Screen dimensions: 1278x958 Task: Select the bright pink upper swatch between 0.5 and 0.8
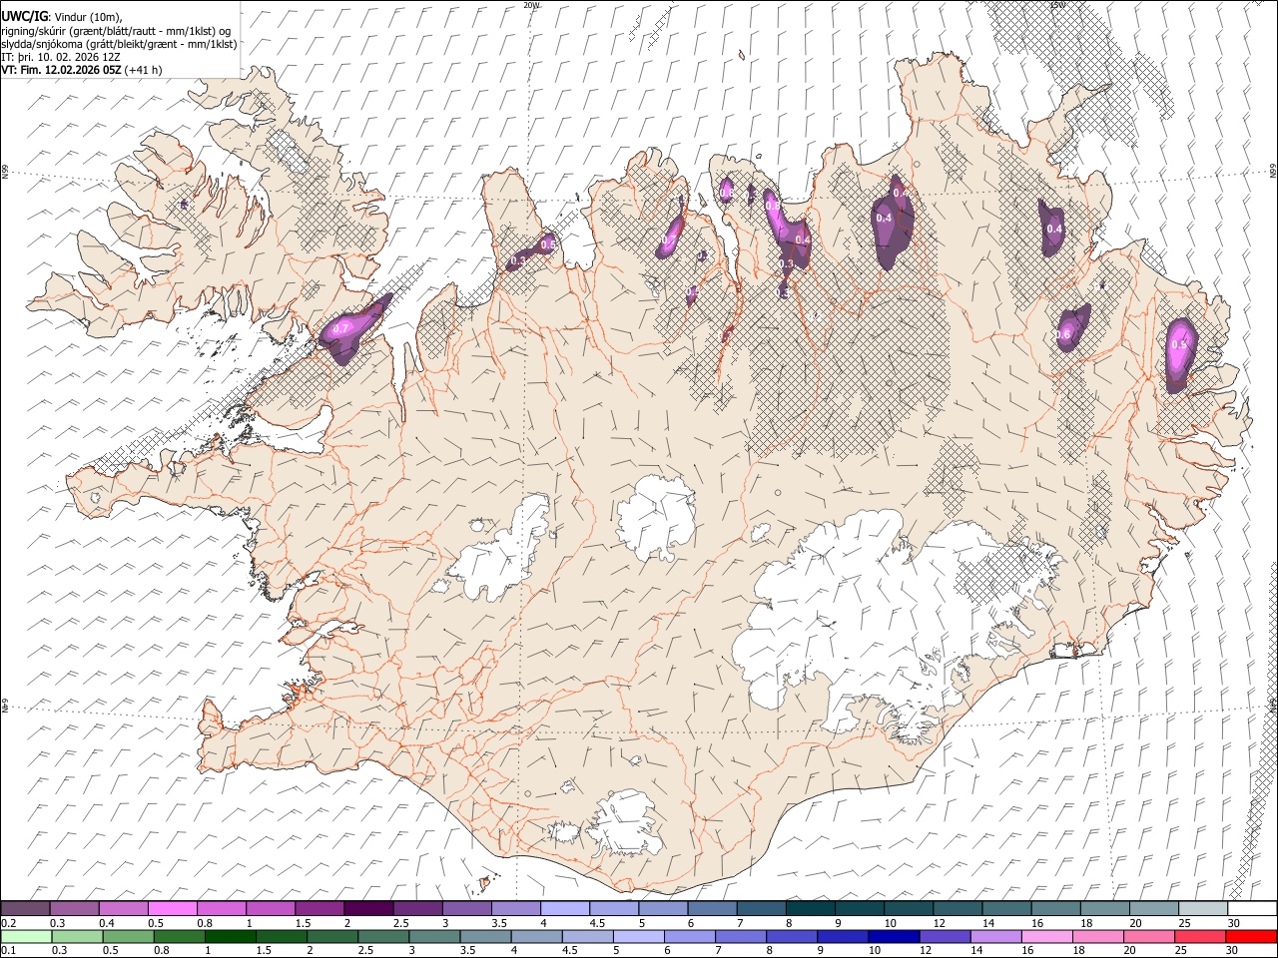tap(173, 909)
